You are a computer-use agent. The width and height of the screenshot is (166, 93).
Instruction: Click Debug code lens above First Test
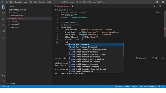67,25
